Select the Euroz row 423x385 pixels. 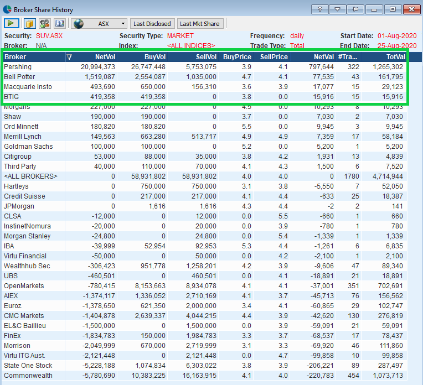point(204,306)
